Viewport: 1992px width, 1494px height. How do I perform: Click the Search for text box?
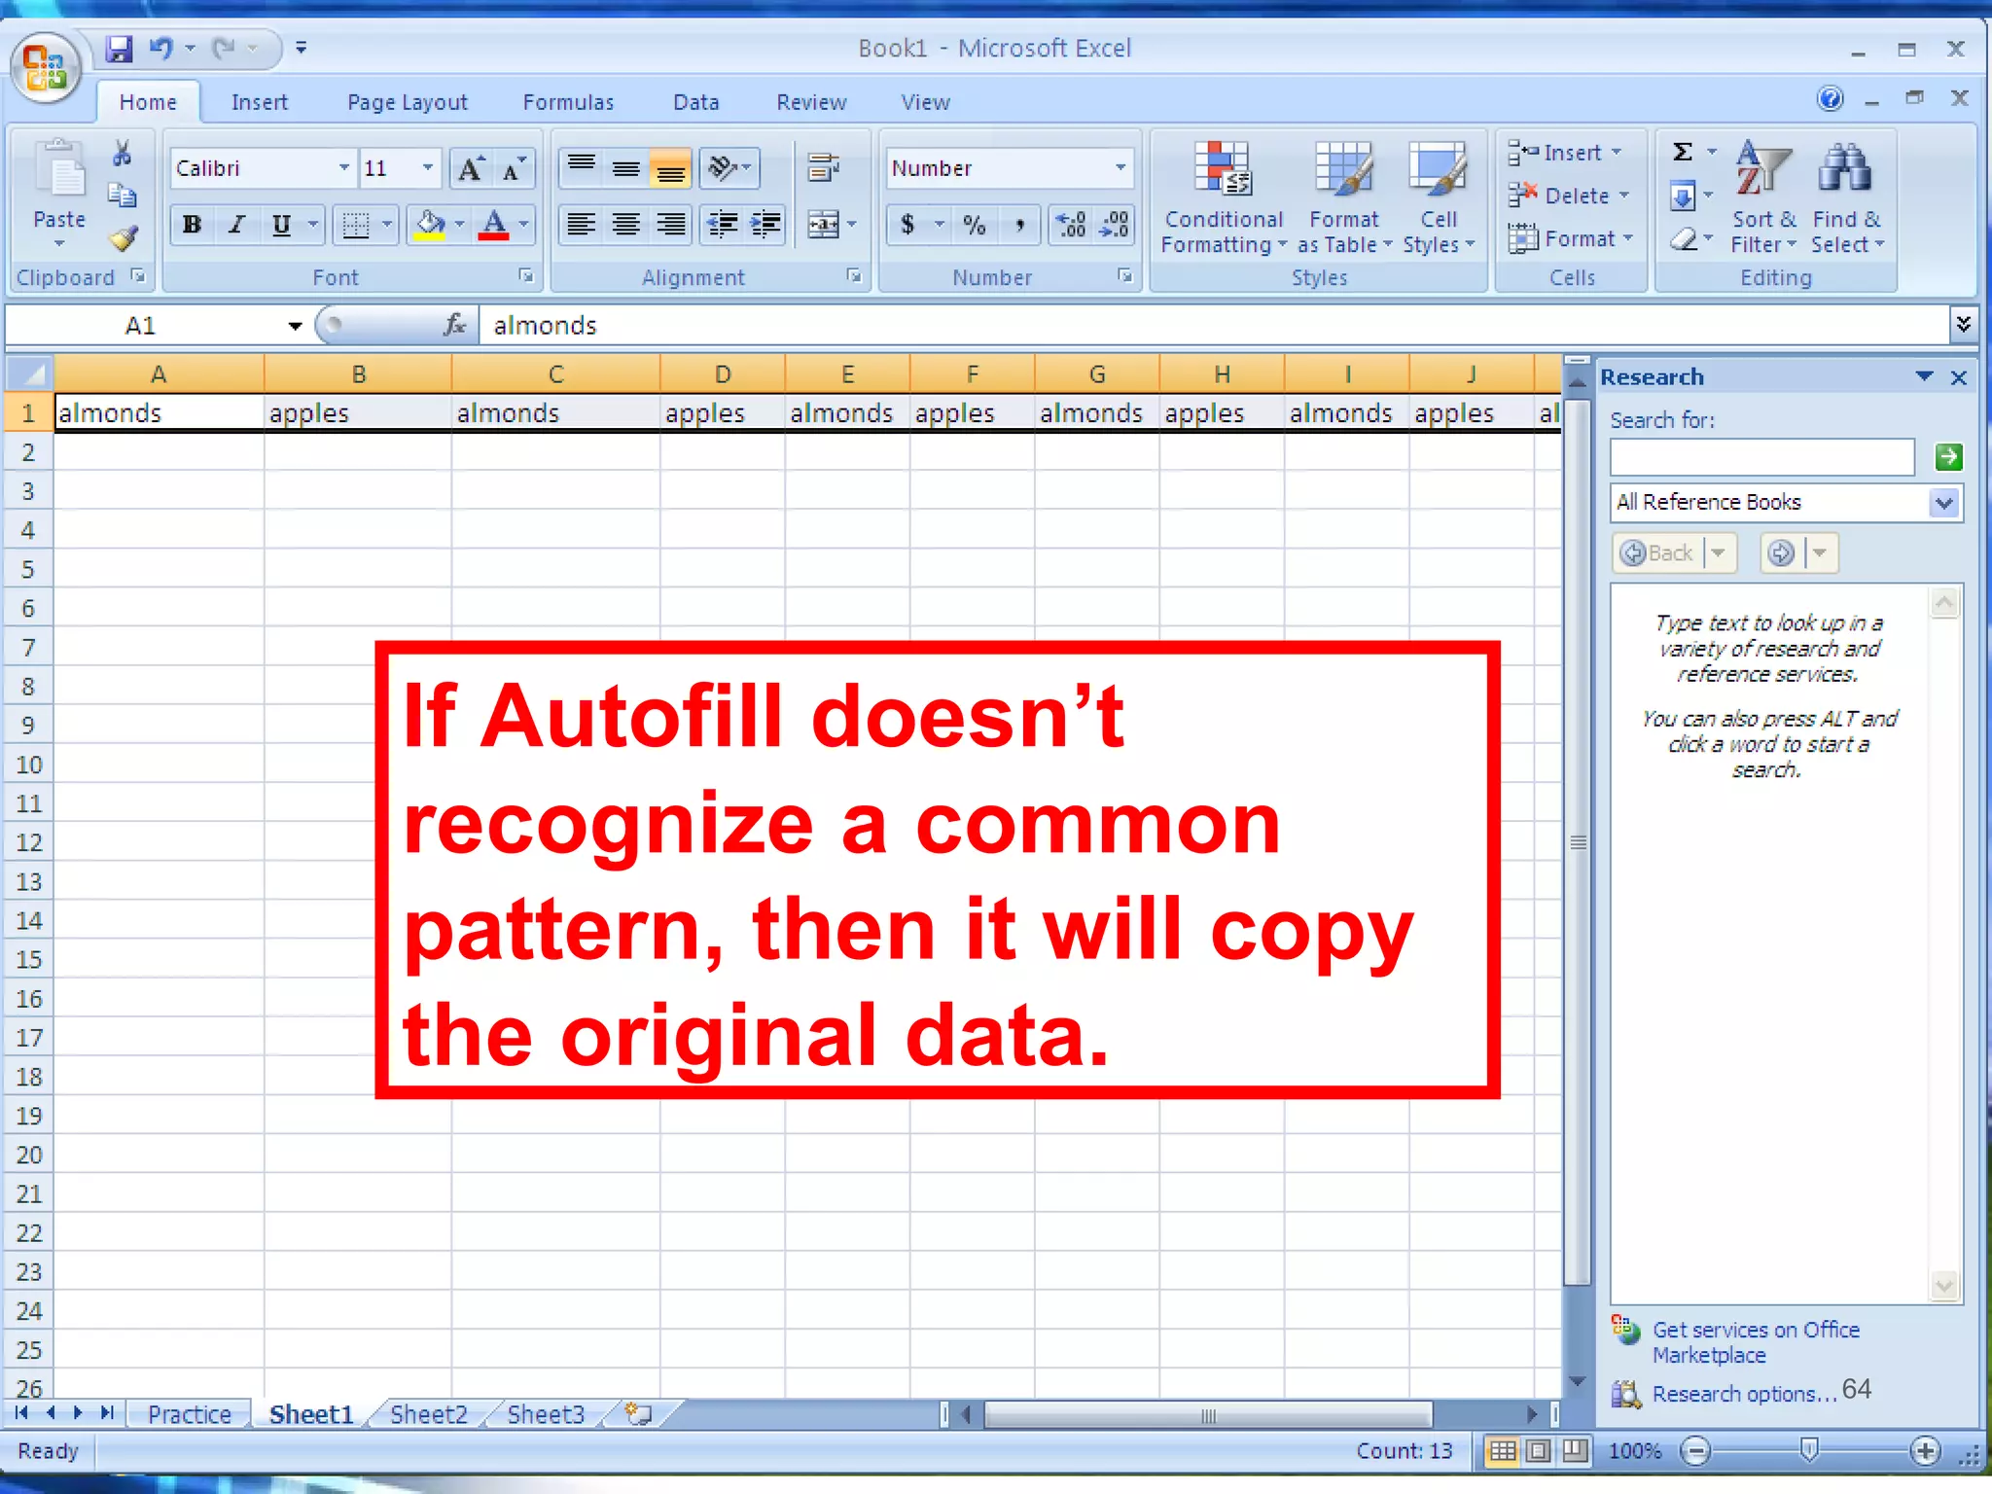click(x=1761, y=456)
